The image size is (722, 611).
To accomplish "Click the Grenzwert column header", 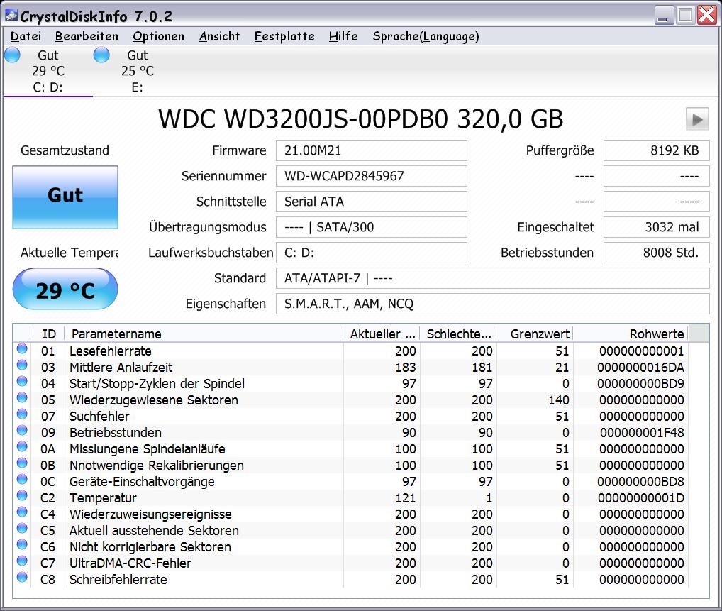I will [535, 334].
